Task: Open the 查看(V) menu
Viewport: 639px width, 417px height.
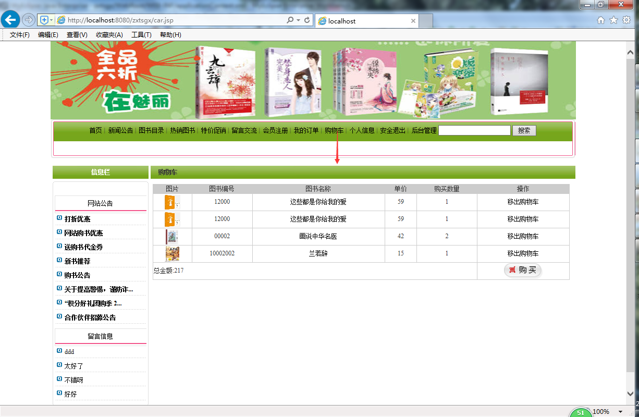Action: click(x=76, y=34)
